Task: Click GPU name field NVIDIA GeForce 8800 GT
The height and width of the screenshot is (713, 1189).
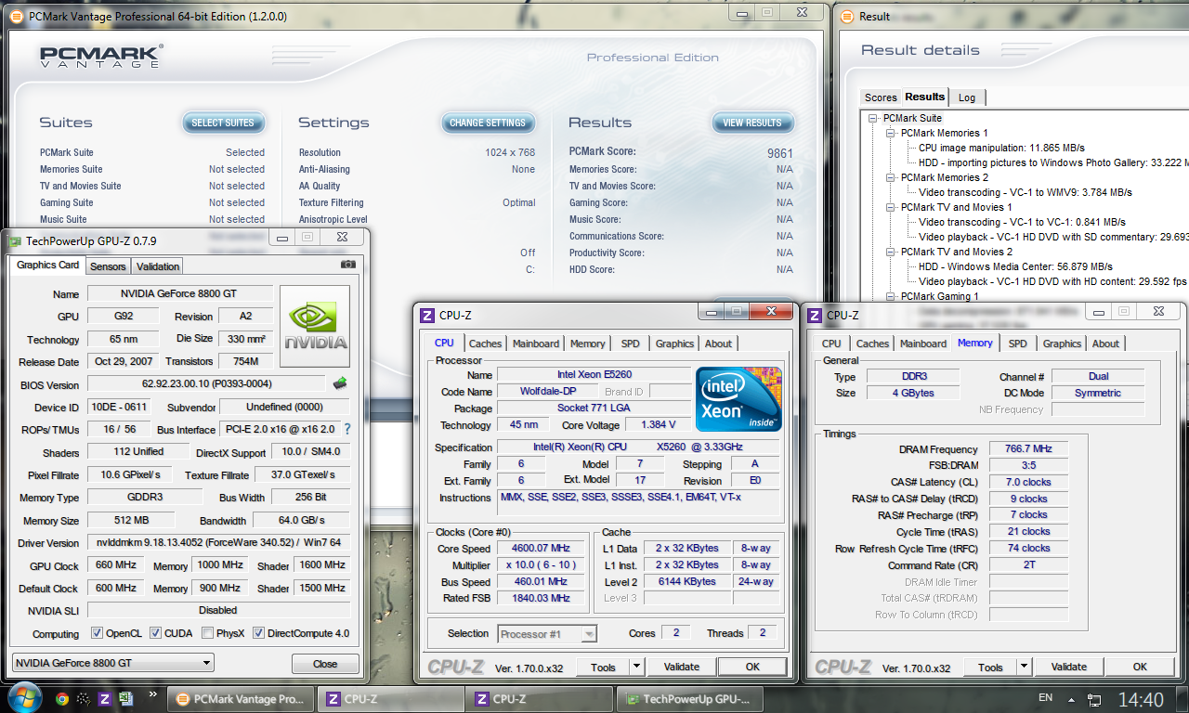Action: (x=180, y=293)
